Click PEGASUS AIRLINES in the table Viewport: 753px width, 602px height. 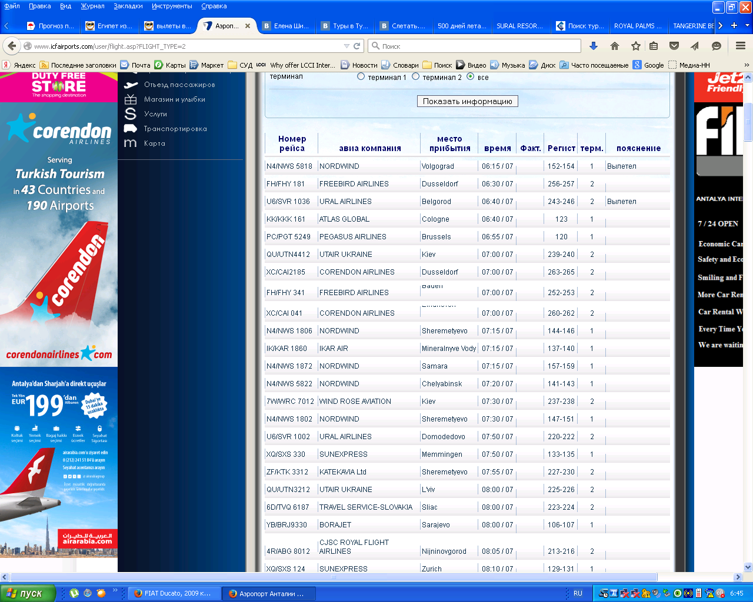point(353,237)
